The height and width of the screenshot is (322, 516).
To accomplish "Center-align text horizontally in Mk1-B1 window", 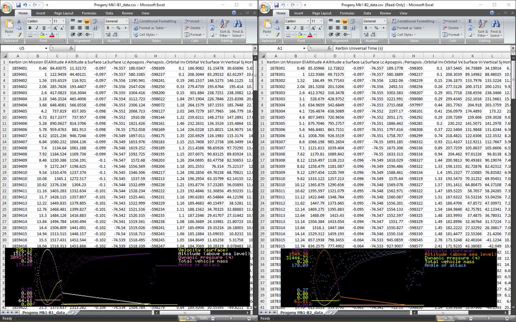I will (x=80, y=27).
